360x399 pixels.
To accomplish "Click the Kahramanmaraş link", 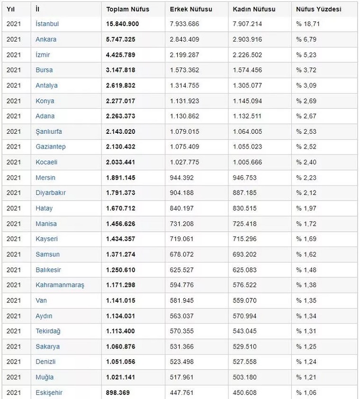I will [60, 285].
